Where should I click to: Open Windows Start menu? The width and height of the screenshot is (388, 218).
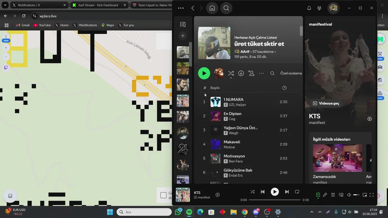tap(110, 212)
